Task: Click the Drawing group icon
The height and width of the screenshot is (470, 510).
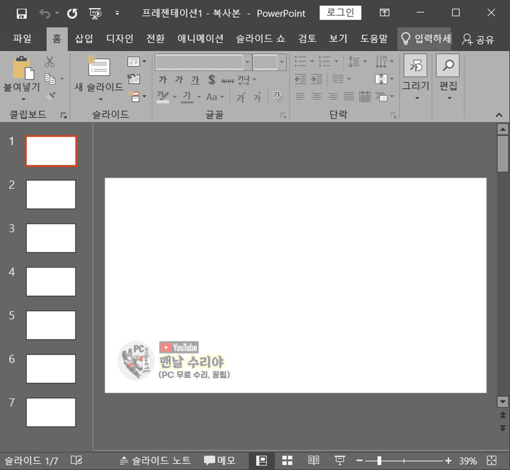Action: [x=415, y=67]
